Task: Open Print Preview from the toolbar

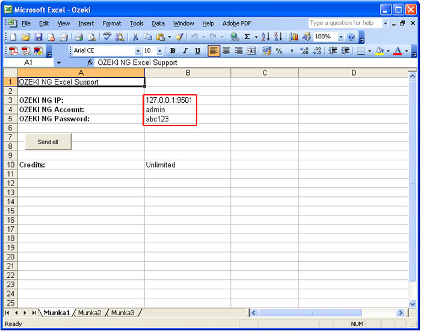Action: tap(91, 37)
